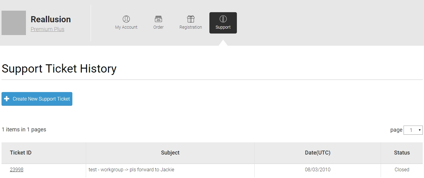
Task: Go to the Registration tab label
Action: pyautogui.click(x=191, y=27)
